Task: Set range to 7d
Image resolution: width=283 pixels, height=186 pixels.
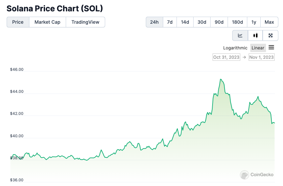Action: point(170,22)
